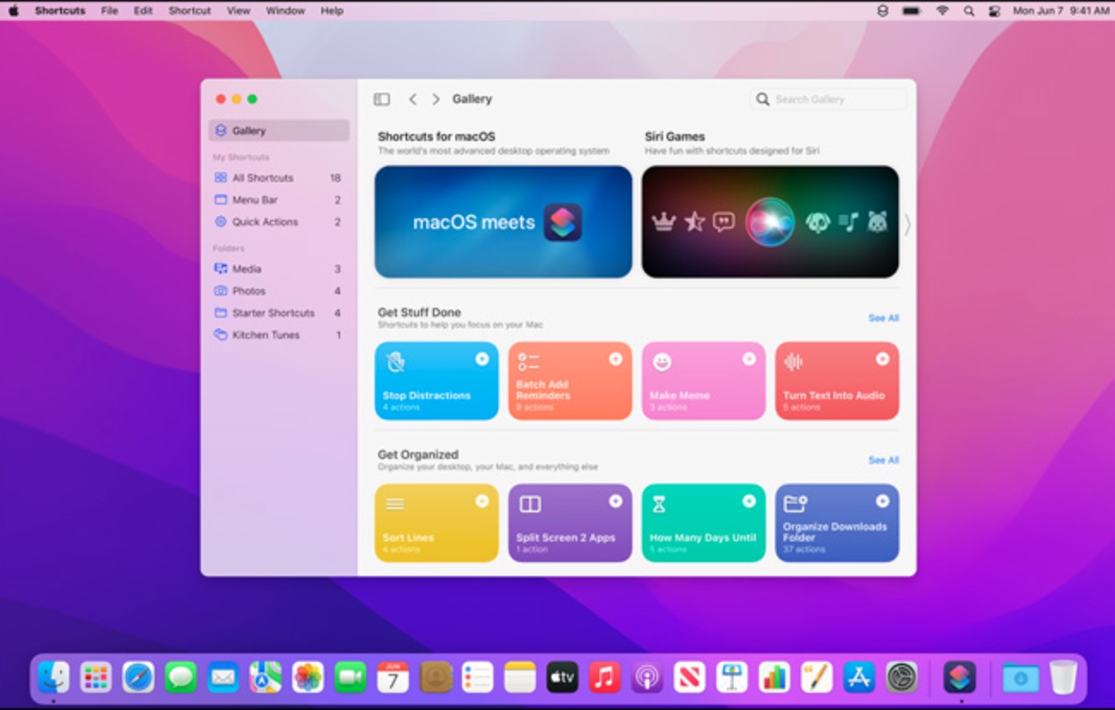Click the Search Gallery field
The width and height of the screenshot is (1115, 710).
pos(828,100)
